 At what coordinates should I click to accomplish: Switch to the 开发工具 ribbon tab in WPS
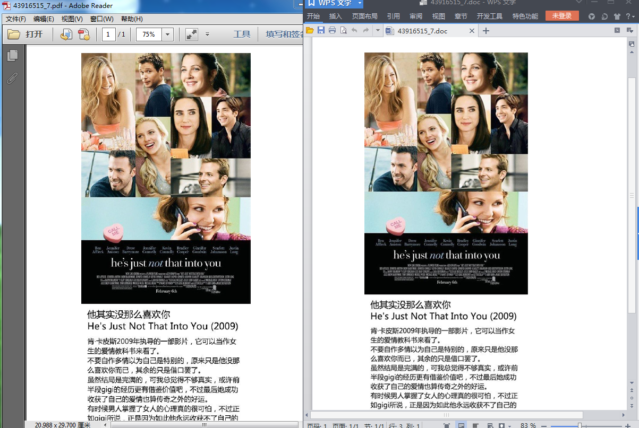click(x=490, y=16)
